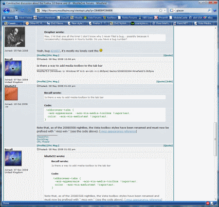Click the post icon beside 'Posted: 08 May 2008 12:54 pm'

pos(38,59)
